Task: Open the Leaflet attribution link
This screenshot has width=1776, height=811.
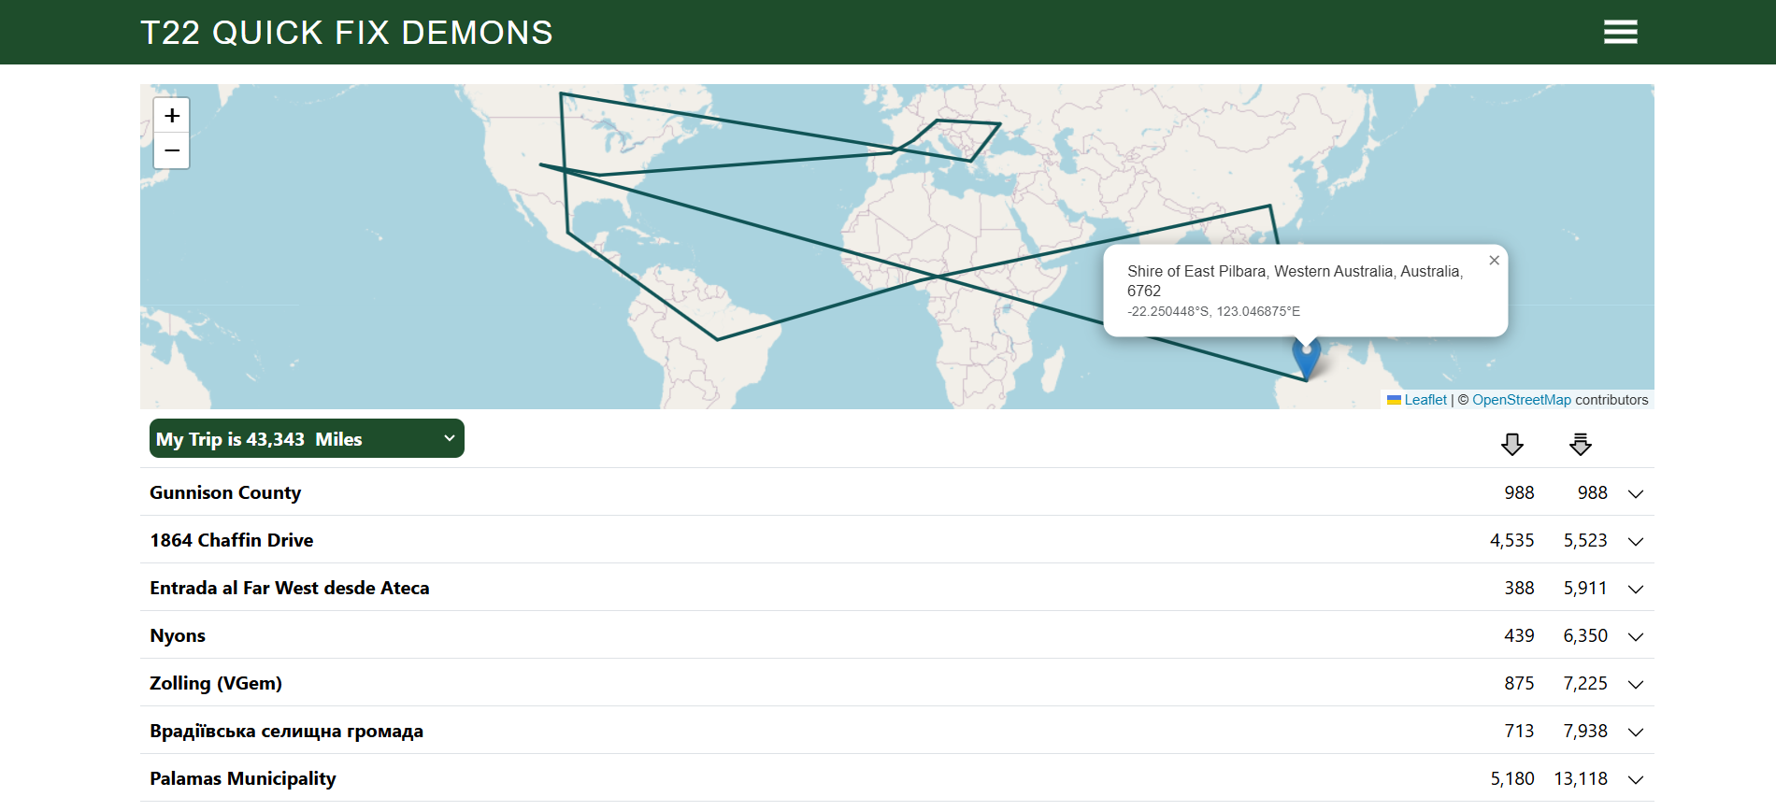Action: pos(1425,400)
